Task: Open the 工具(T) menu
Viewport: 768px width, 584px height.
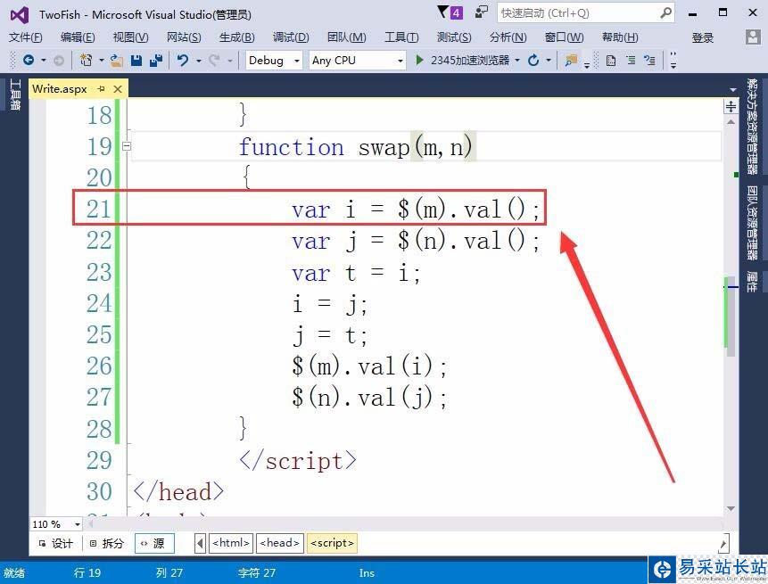Action: coord(401,37)
